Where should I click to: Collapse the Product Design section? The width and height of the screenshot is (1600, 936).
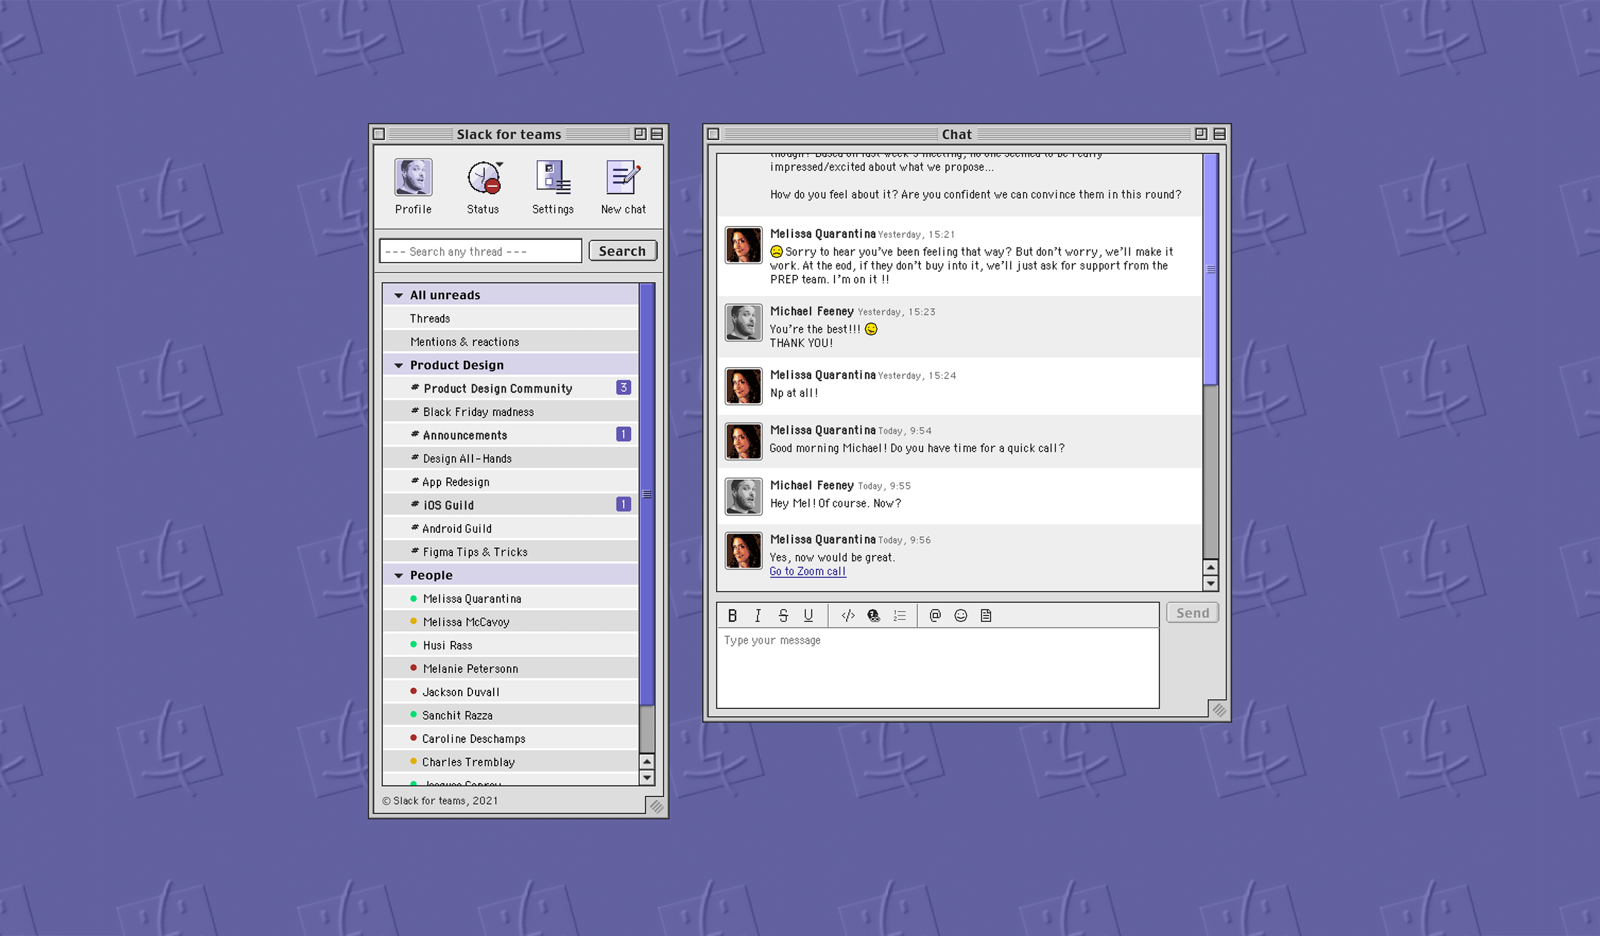coord(399,365)
